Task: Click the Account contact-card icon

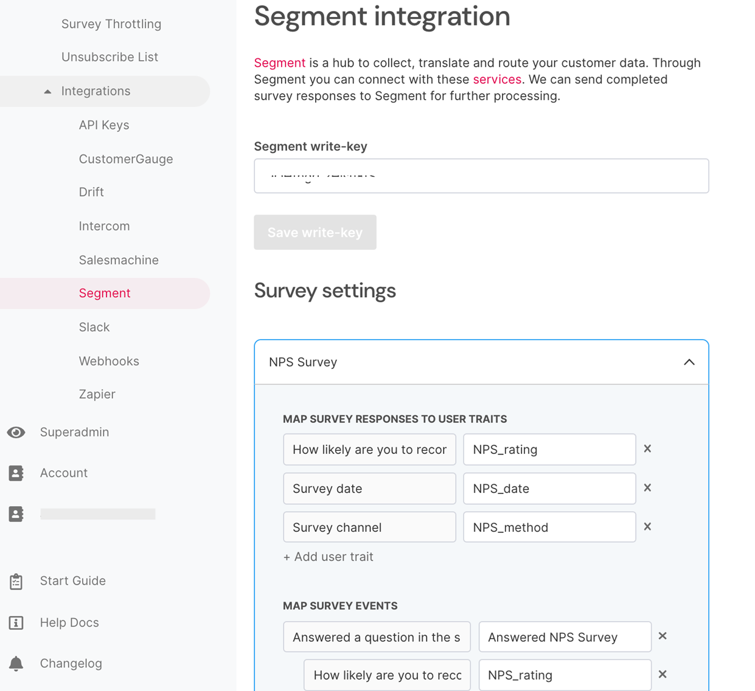Action: click(16, 473)
